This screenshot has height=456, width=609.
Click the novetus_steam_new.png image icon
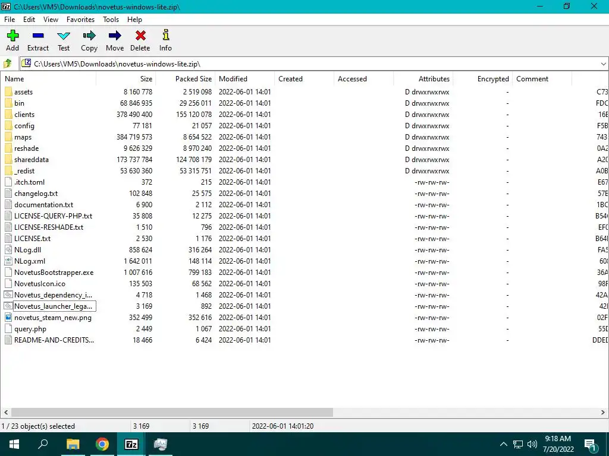click(x=8, y=318)
